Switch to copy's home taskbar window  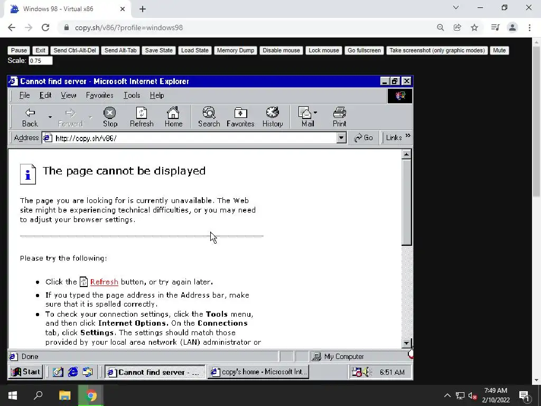pos(258,372)
